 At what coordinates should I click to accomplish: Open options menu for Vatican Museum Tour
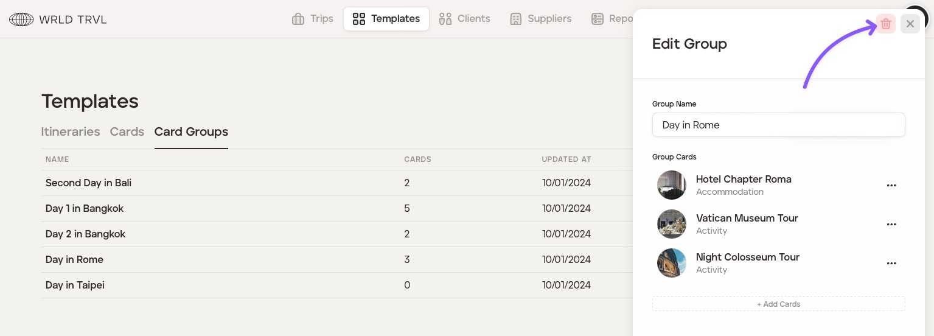(891, 225)
